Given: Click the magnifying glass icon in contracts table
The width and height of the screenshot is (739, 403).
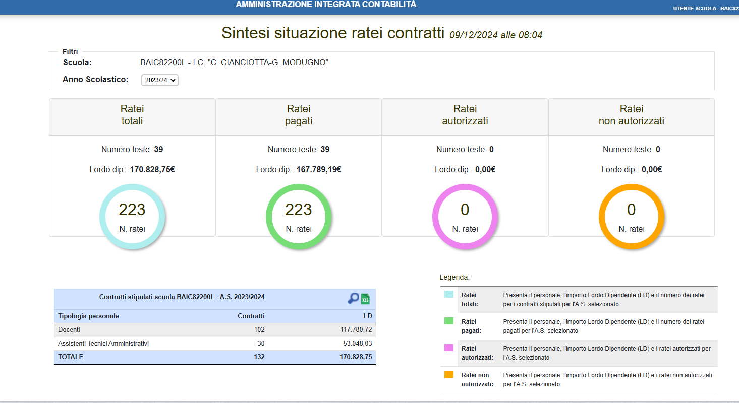Looking at the screenshot, I should click(x=353, y=298).
